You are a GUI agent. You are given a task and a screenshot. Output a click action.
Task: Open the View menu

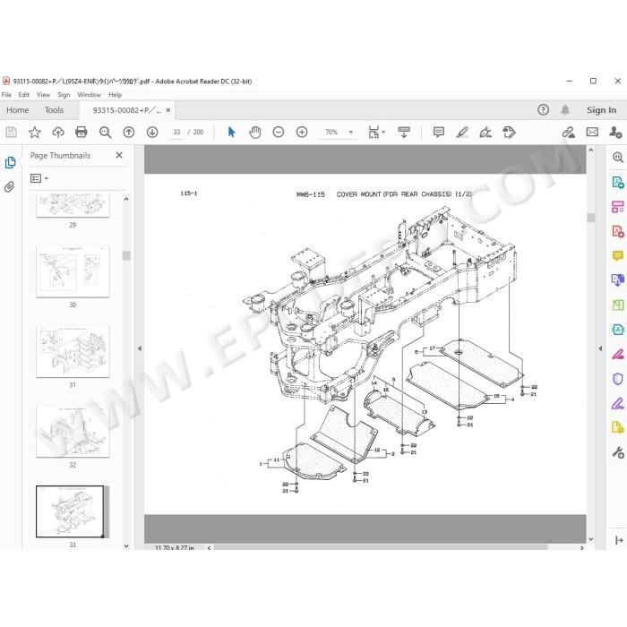[x=43, y=95]
